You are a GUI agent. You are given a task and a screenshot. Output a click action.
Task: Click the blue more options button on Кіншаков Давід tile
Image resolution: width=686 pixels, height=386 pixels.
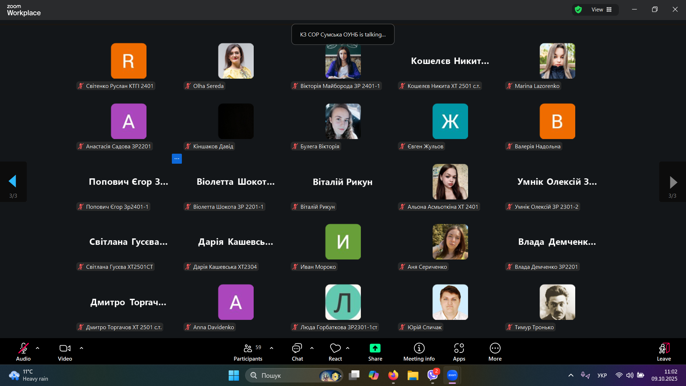coord(177,159)
